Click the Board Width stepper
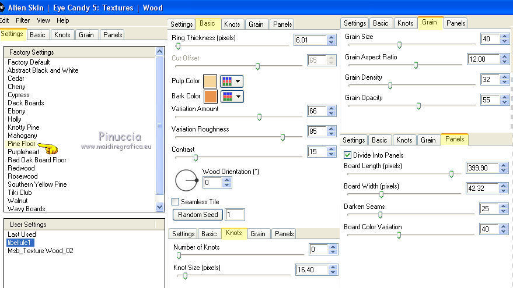This screenshot has width=513, height=288. click(x=503, y=188)
